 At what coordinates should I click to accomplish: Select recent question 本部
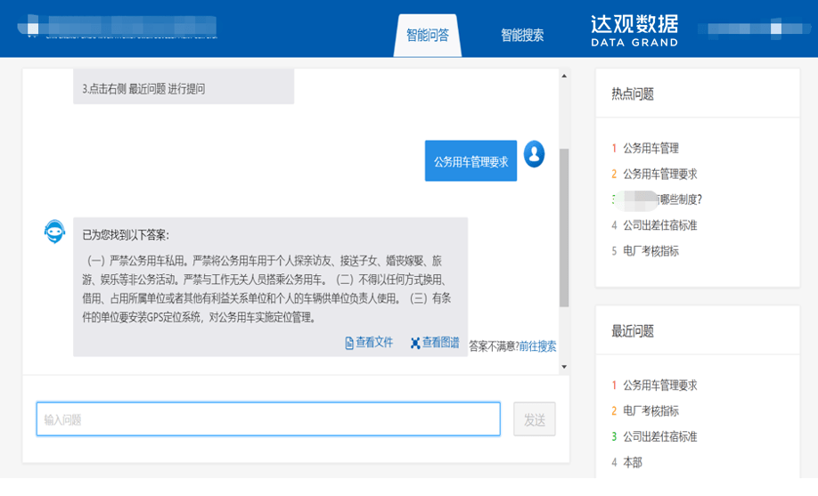pos(633,462)
